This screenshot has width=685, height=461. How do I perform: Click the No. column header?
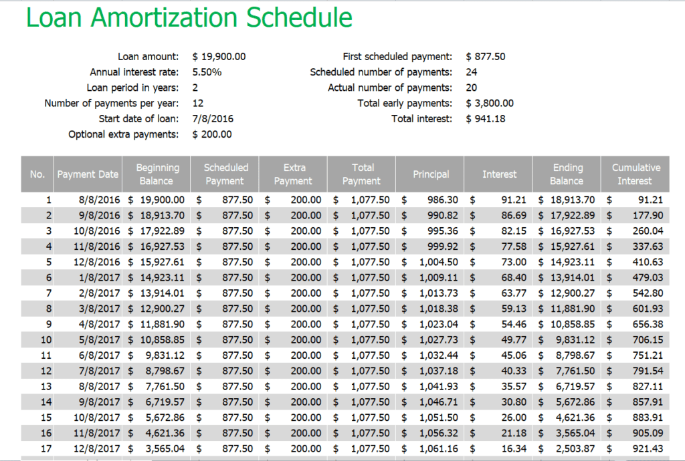point(37,174)
